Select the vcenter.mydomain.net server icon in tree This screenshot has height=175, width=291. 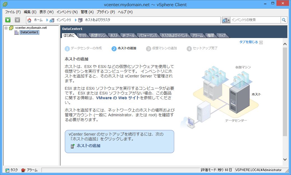[x=11, y=28]
